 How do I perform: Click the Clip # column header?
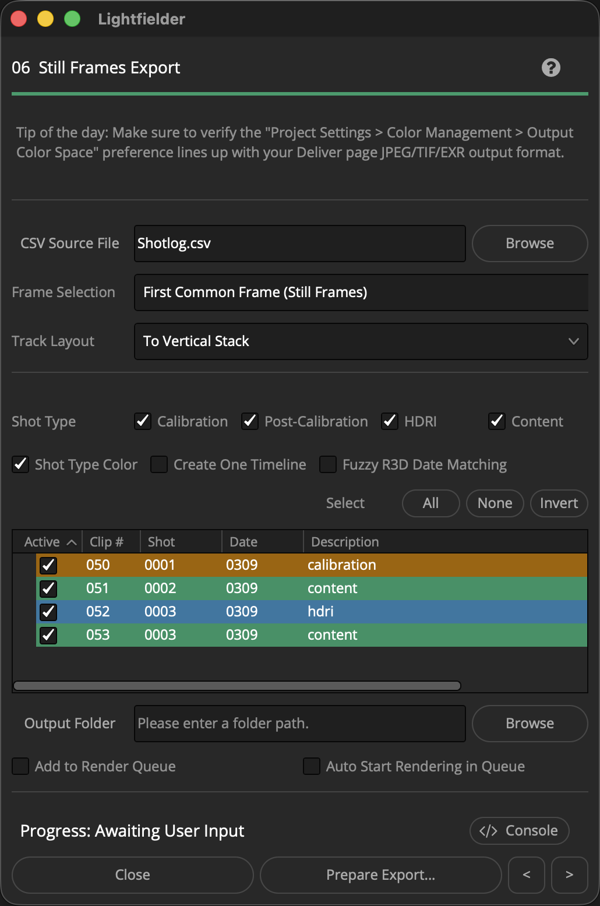tap(111, 542)
